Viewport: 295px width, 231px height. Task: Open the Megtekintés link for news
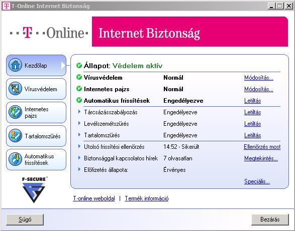pyautogui.click(x=261, y=158)
